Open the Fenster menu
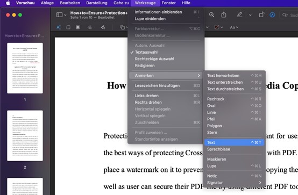This screenshot has width=298, height=195. click(168, 3)
